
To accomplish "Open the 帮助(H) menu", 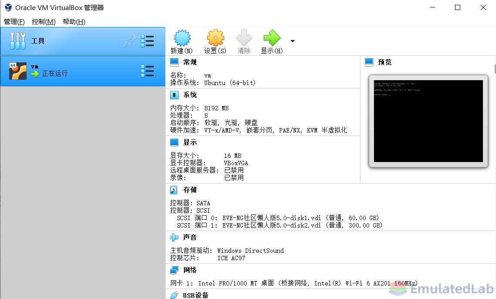I will 74,22.
